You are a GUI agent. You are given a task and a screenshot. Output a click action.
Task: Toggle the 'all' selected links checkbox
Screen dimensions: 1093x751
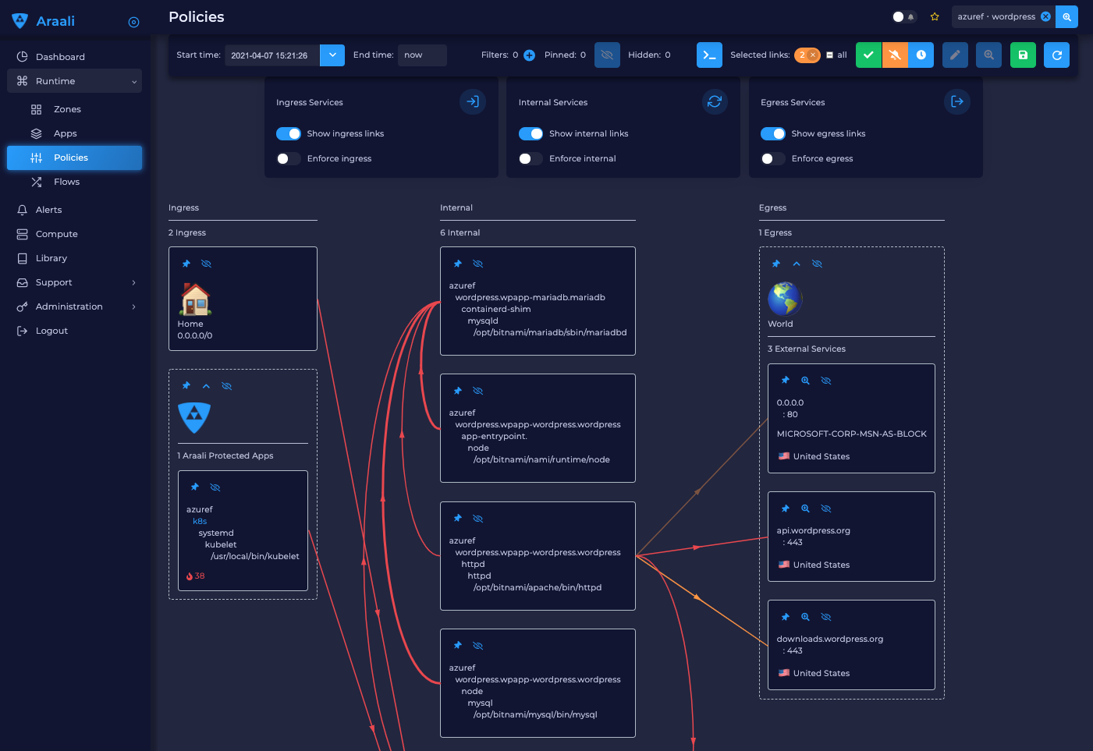(x=830, y=55)
